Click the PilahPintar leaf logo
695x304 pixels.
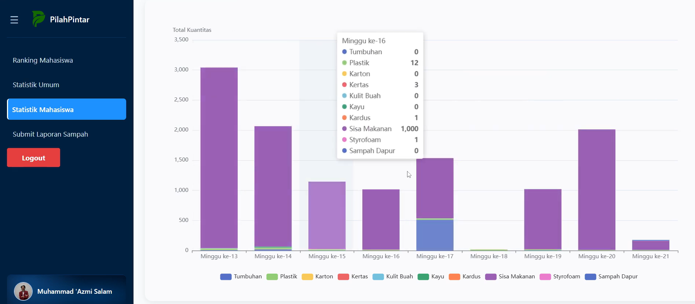coord(39,19)
